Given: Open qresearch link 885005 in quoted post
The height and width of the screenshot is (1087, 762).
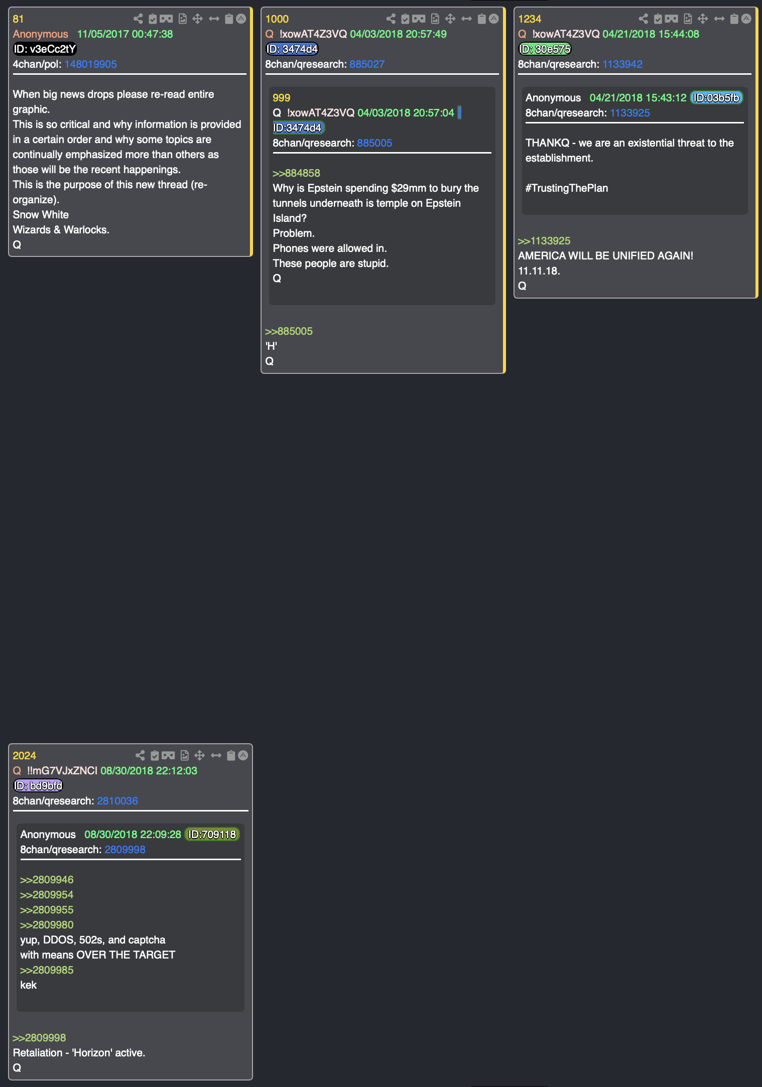Looking at the screenshot, I should pos(374,143).
